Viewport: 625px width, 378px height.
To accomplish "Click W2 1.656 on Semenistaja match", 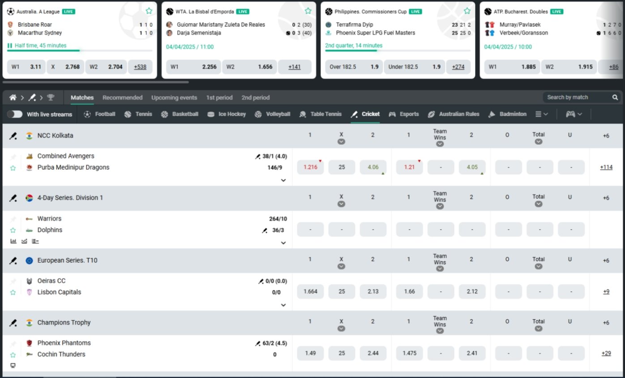I will (x=249, y=67).
